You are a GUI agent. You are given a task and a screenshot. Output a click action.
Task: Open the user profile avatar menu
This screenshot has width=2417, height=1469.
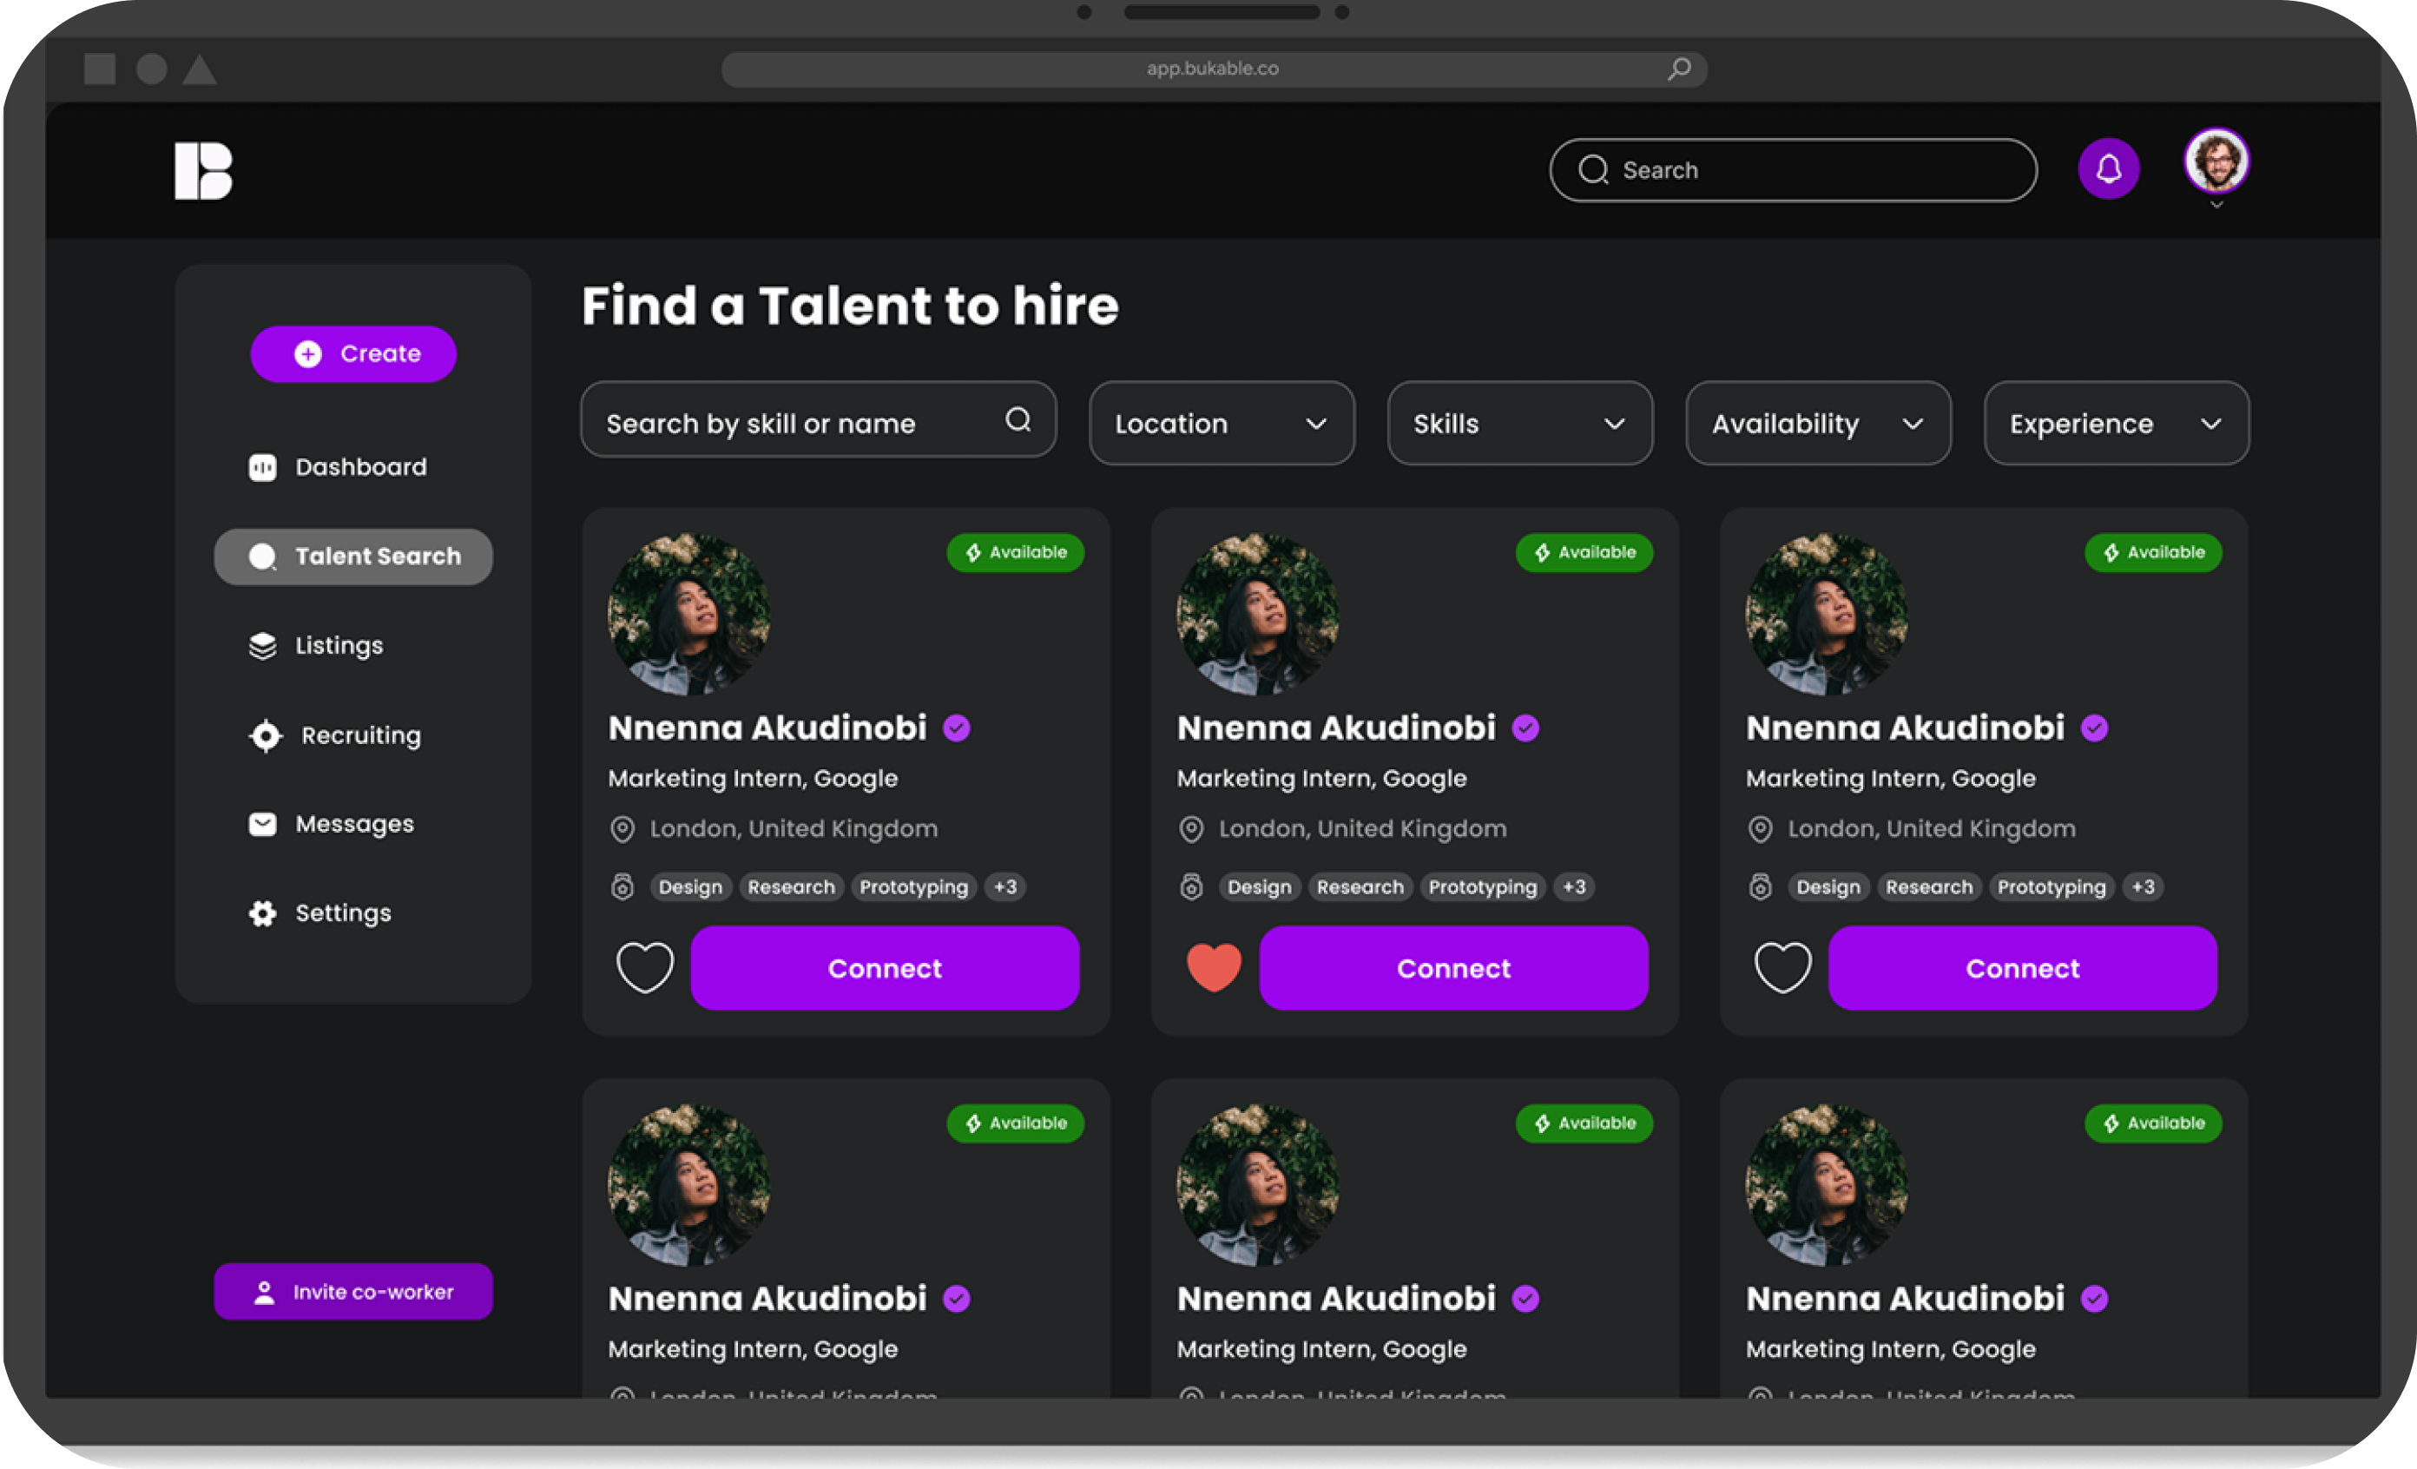click(2216, 161)
